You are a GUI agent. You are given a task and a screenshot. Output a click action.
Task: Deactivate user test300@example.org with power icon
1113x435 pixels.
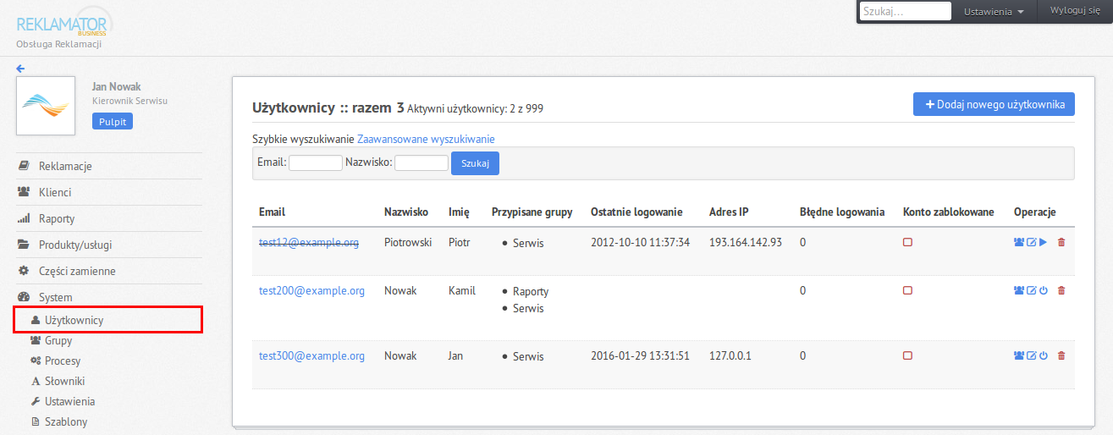tap(1044, 355)
